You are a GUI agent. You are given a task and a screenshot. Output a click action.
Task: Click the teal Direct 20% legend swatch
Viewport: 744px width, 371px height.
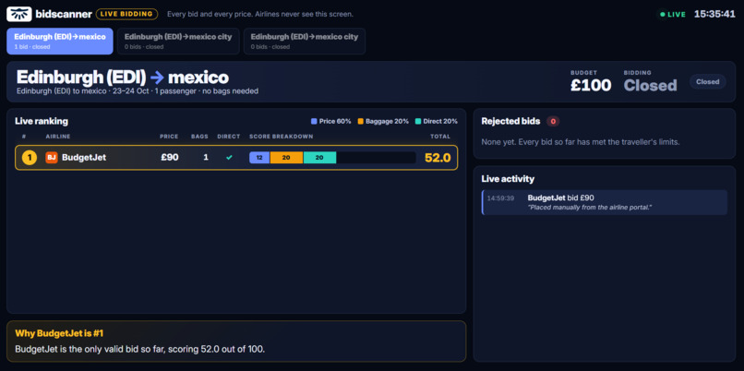pyautogui.click(x=417, y=122)
